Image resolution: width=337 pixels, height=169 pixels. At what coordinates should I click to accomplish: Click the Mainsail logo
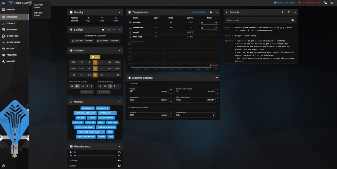10,3
